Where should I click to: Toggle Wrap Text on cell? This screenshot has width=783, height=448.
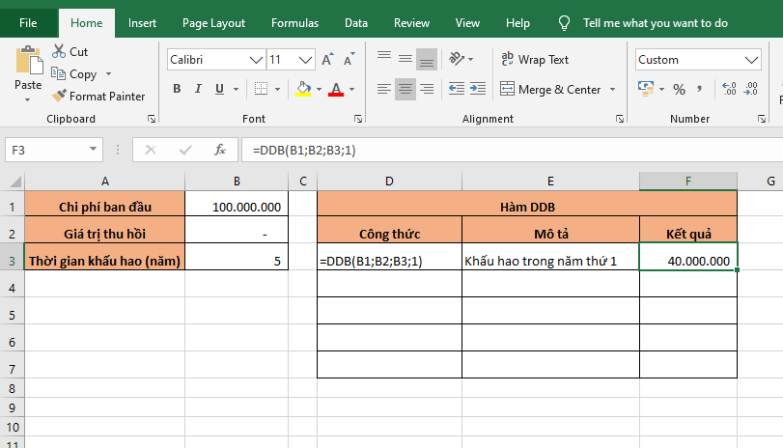[535, 60]
